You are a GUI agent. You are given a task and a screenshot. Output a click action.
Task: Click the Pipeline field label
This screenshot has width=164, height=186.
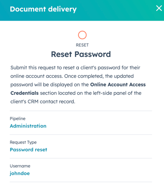(18, 119)
